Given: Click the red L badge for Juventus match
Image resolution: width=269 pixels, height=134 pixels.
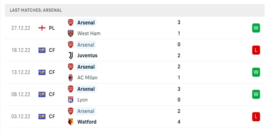Looking at the screenshot, I should point(256,50).
